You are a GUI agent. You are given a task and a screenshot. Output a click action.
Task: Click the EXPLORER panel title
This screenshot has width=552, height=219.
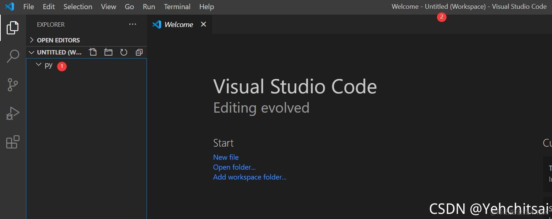coord(51,24)
